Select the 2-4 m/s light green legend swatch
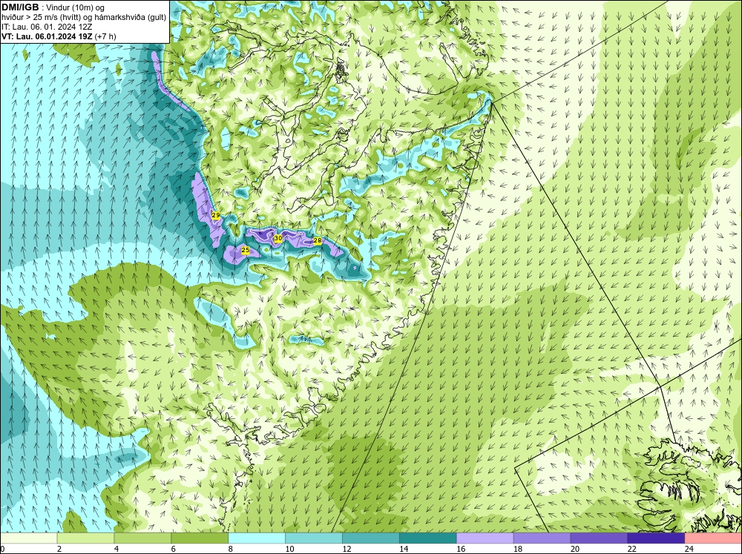 [x=85, y=538]
